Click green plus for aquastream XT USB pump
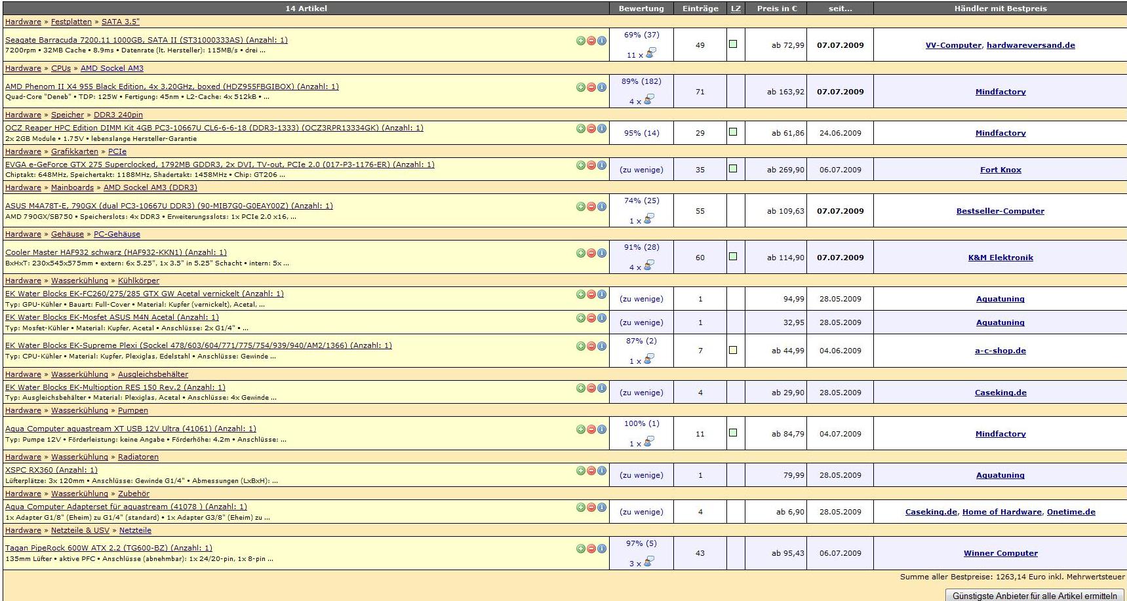Screen dimensions: 1127x601 click(581, 429)
